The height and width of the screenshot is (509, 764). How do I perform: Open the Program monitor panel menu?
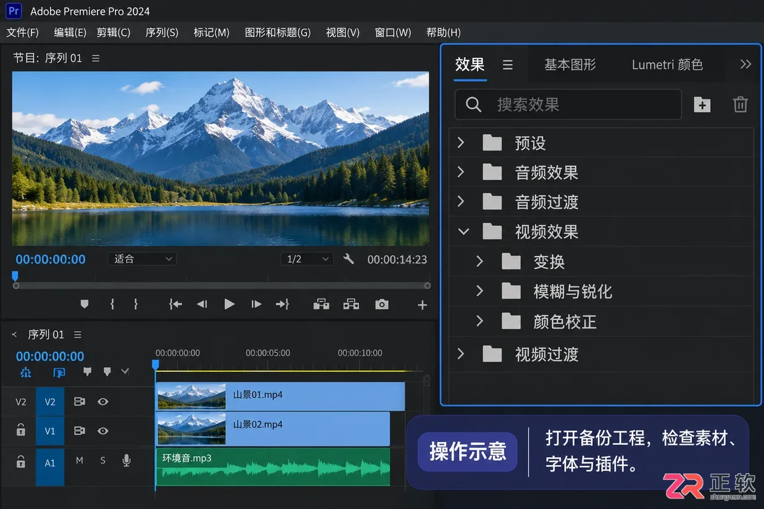(x=96, y=58)
